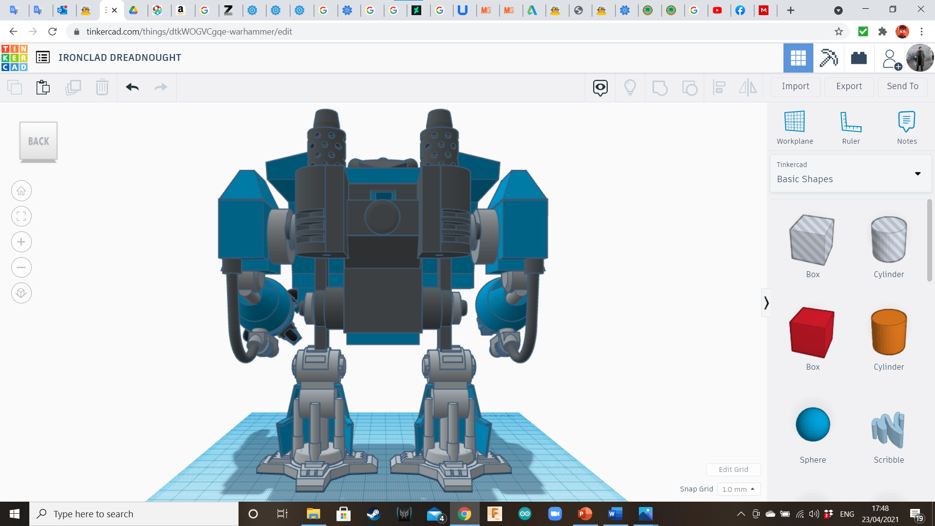
Task: Open the Basic Shapes dropdown
Action: tap(851, 173)
